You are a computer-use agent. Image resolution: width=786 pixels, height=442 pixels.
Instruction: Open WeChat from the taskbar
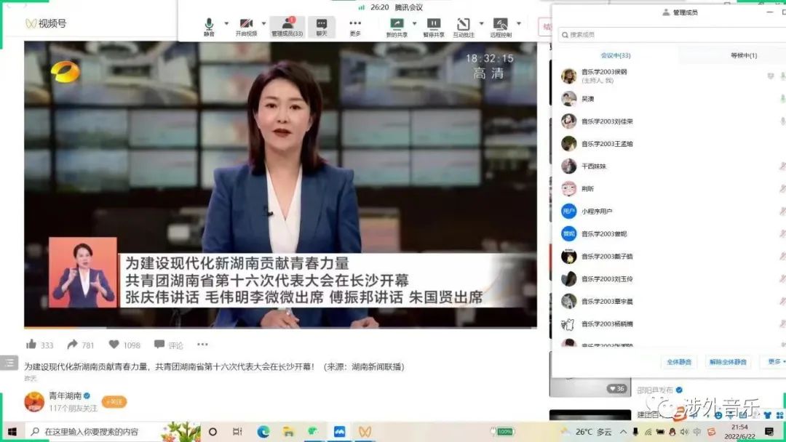pyautogui.click(x=313, y=432)
